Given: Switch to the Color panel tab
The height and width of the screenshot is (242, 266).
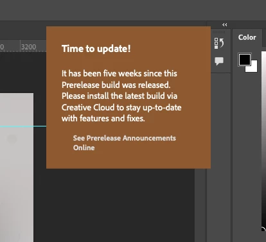Looking at the screenshot, I should pyautogui.click(x=247, y=37).
